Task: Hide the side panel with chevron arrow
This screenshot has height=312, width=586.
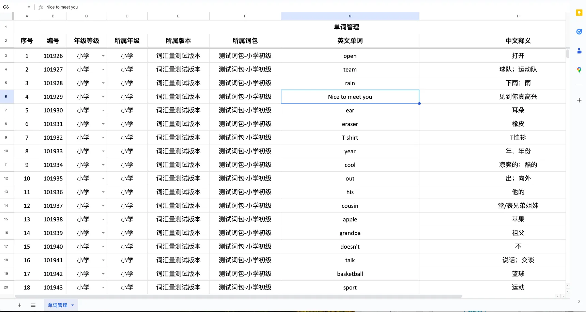Action: [579, 301]
